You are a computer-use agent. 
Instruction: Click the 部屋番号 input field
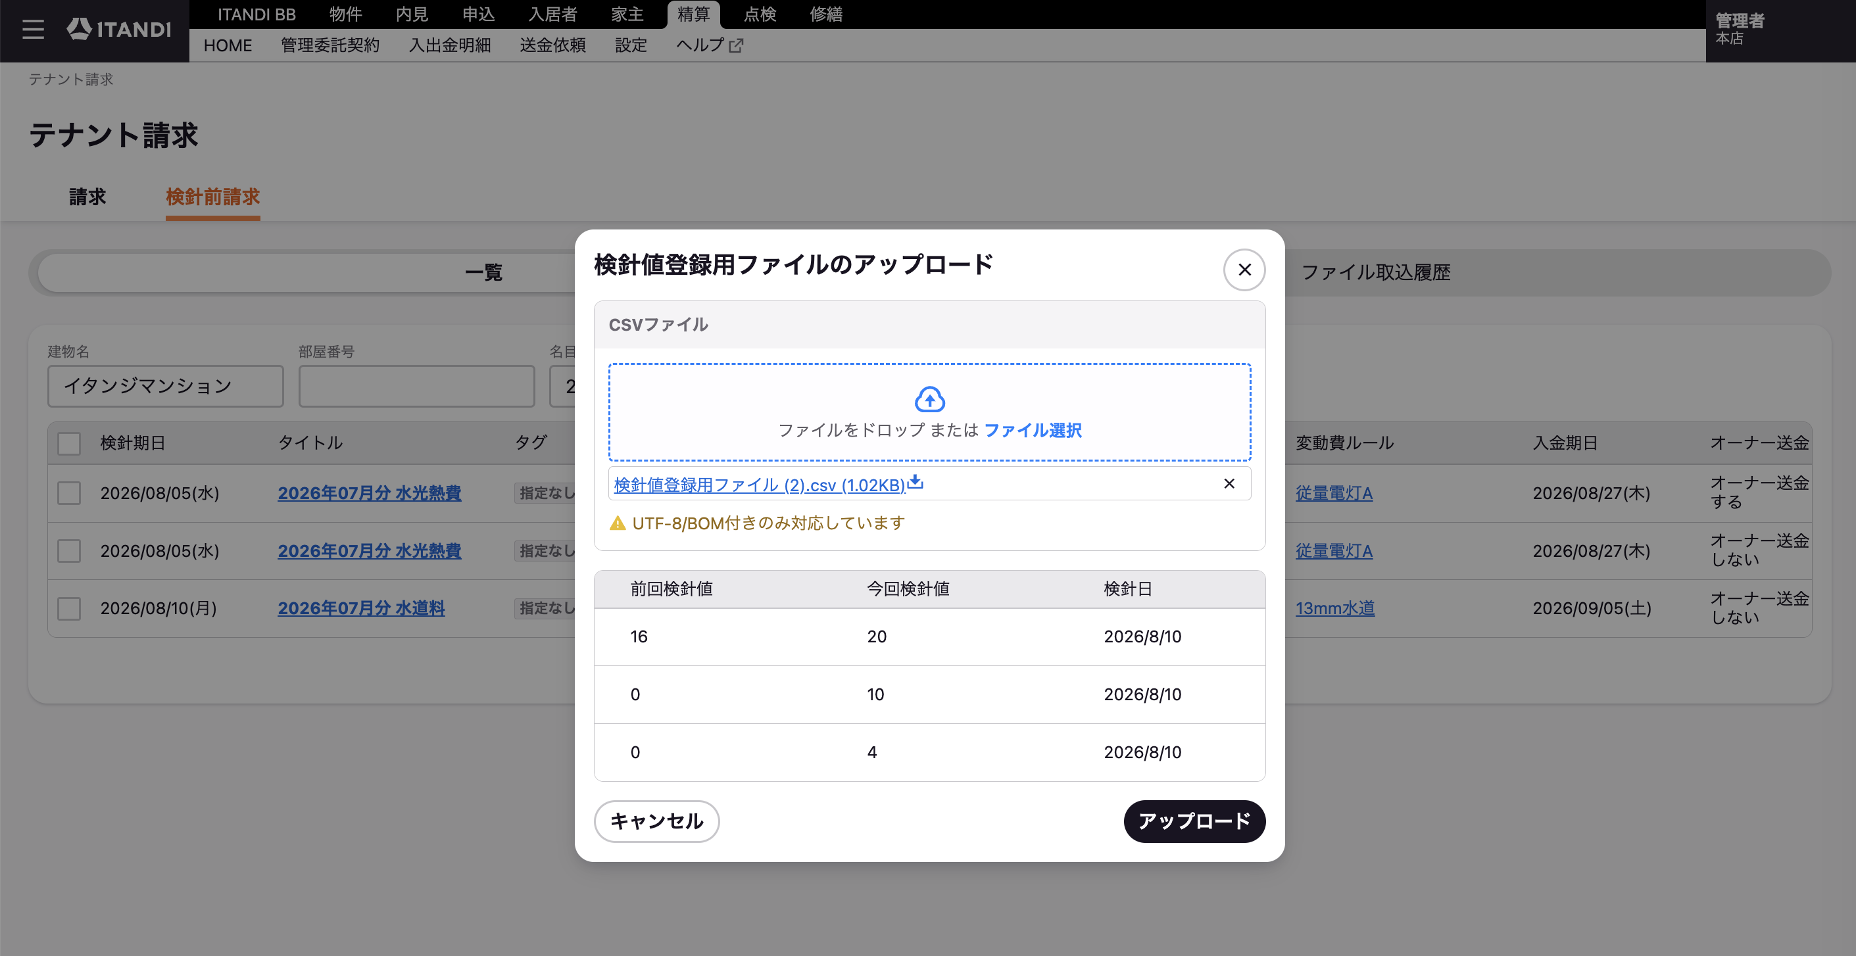(416, 386)
